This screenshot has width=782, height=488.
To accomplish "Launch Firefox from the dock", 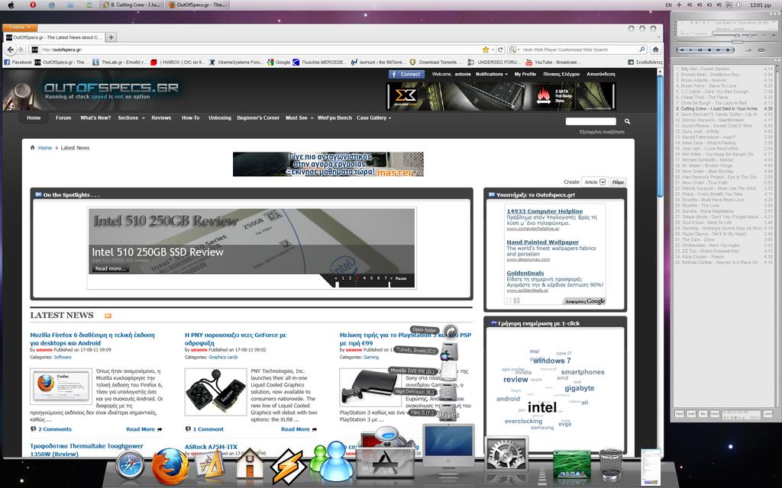I will [x=170, y=466].
